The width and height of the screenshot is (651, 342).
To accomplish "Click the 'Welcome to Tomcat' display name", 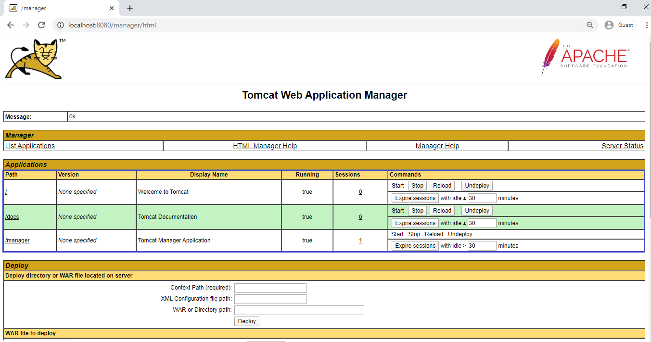I will click(x=163, y=192).
